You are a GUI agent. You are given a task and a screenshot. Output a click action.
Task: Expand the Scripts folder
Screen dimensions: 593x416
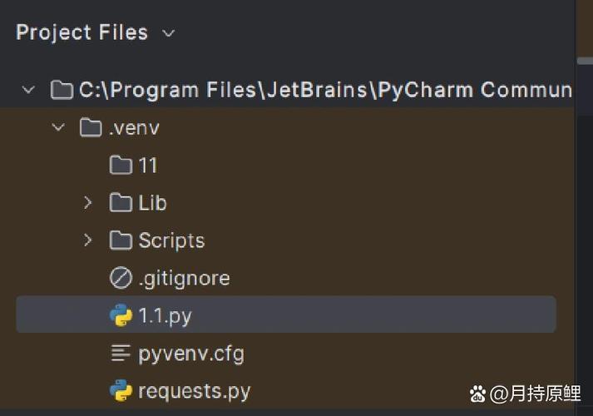click(88, 240)
